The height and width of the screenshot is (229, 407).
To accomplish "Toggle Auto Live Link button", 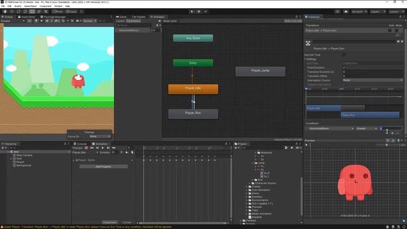I will [x=293, y=21].
